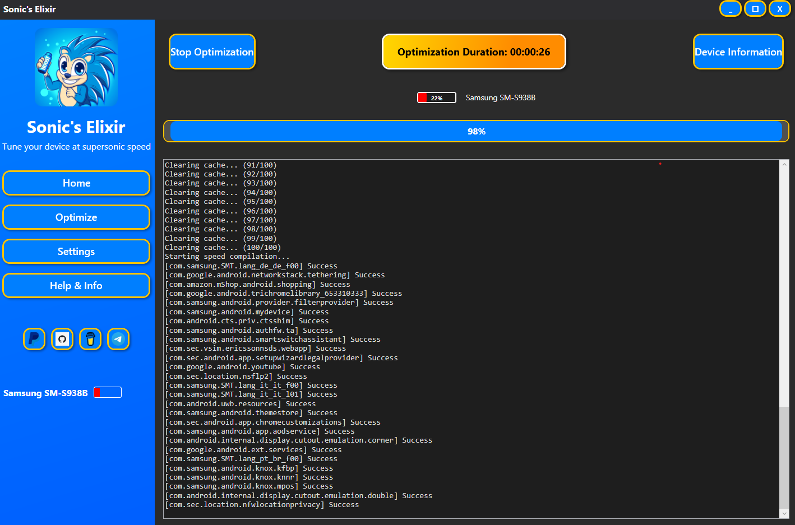Open the PayPal donation link icon

(34, 339)
